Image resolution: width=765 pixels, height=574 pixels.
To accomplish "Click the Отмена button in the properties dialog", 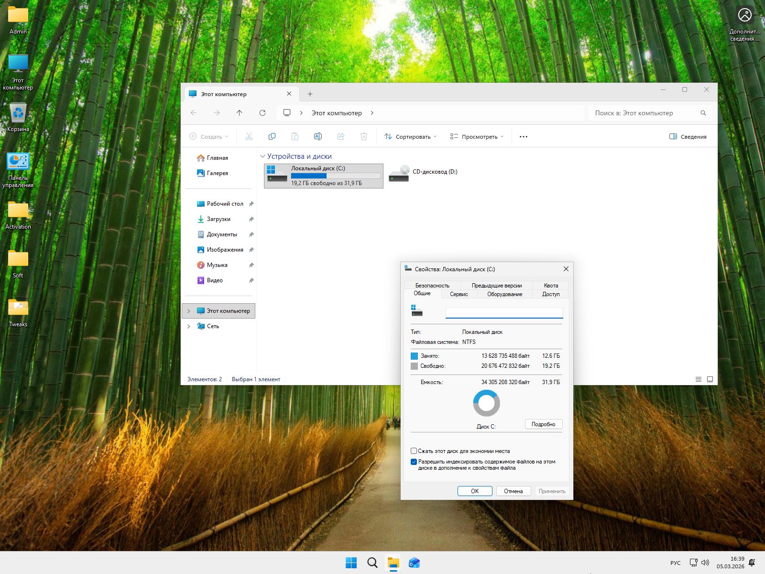I will click(x=513, y=491).
